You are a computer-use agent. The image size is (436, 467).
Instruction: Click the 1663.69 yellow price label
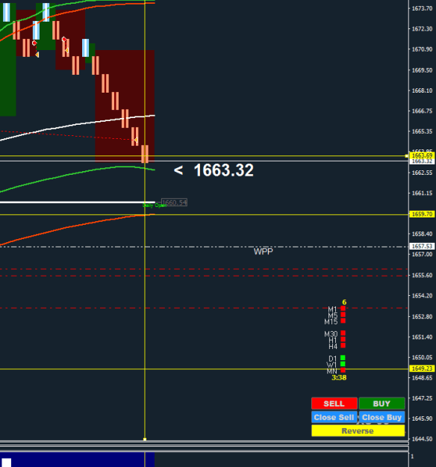tap(422, 155)
